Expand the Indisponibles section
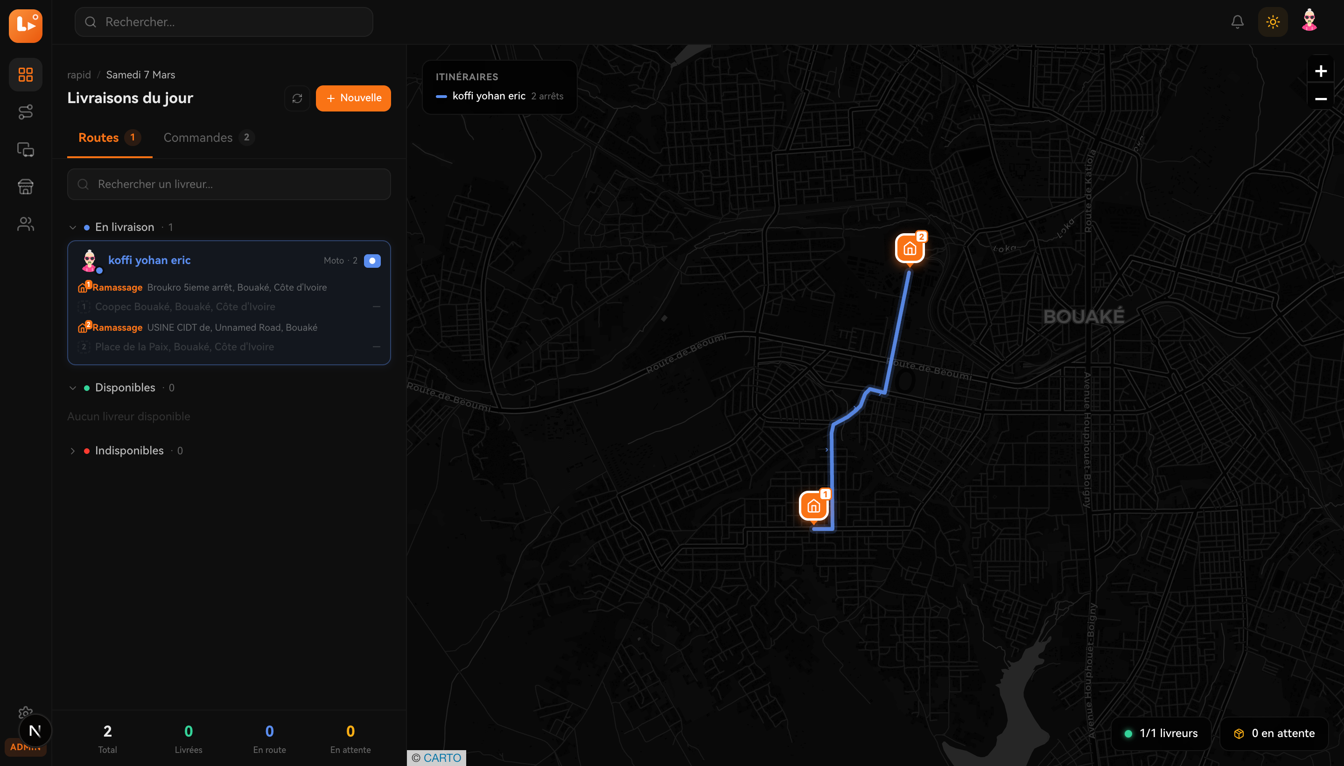Screen dimensions: 1344x766 (73, 451)
